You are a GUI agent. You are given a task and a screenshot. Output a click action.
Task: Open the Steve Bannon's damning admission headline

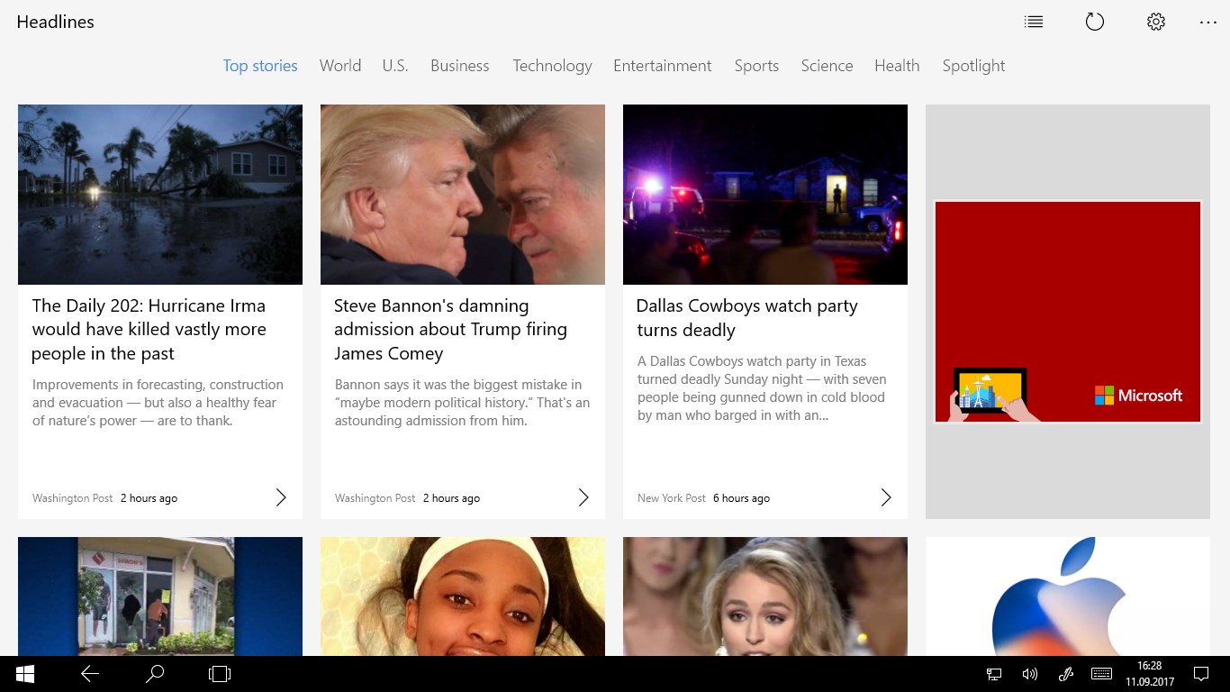point(450,330)
